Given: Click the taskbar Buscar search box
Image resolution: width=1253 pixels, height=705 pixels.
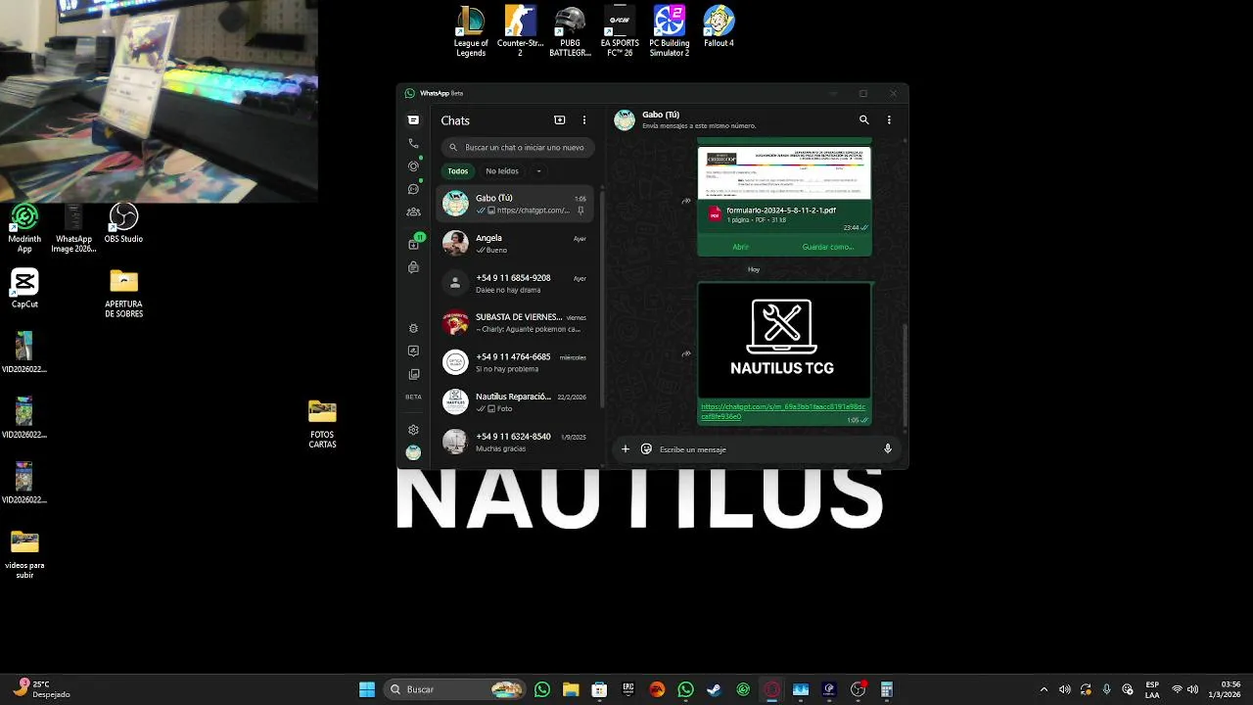Looking at the screenshot, I should (456, 689).
